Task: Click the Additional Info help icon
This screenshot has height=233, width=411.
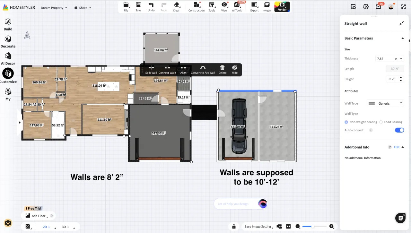Action: click(390, 147)
